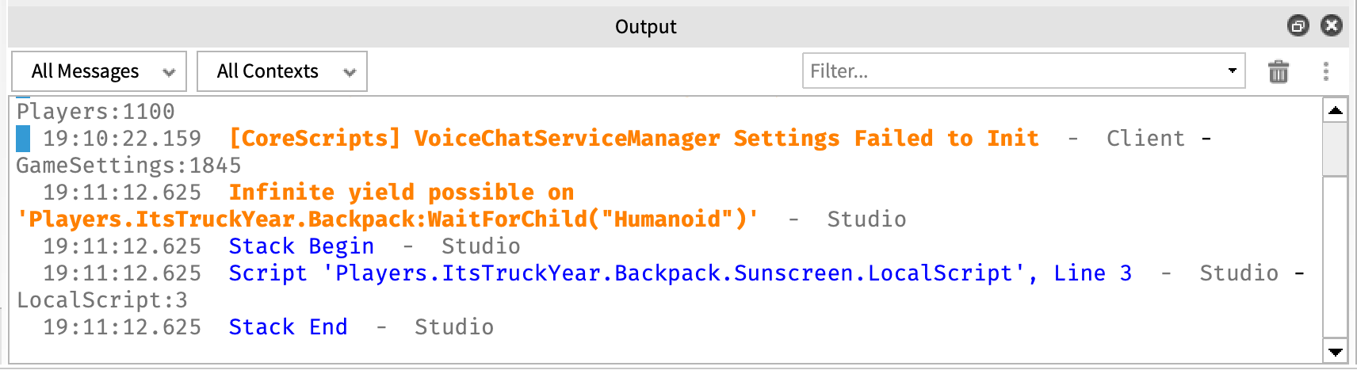Open the All Messages dropdown
Screen dimensions: 1357x374
pyautogui.click(x=99, y=71)
